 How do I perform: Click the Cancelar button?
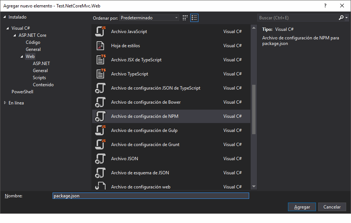[x=332, y=207]
